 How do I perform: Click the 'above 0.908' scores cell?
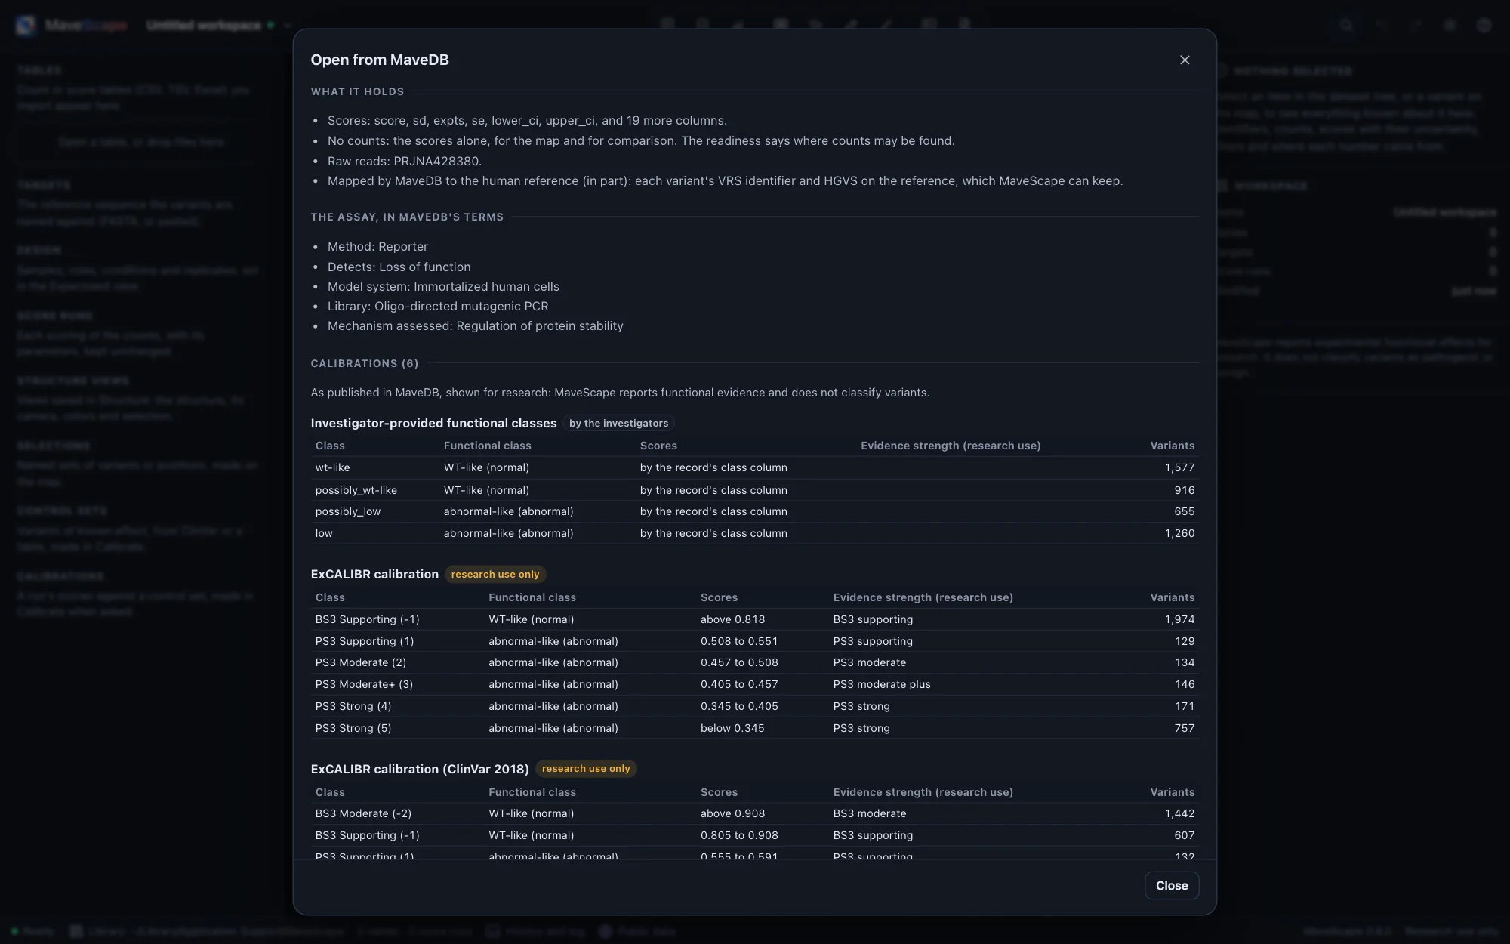pos(732,813)
